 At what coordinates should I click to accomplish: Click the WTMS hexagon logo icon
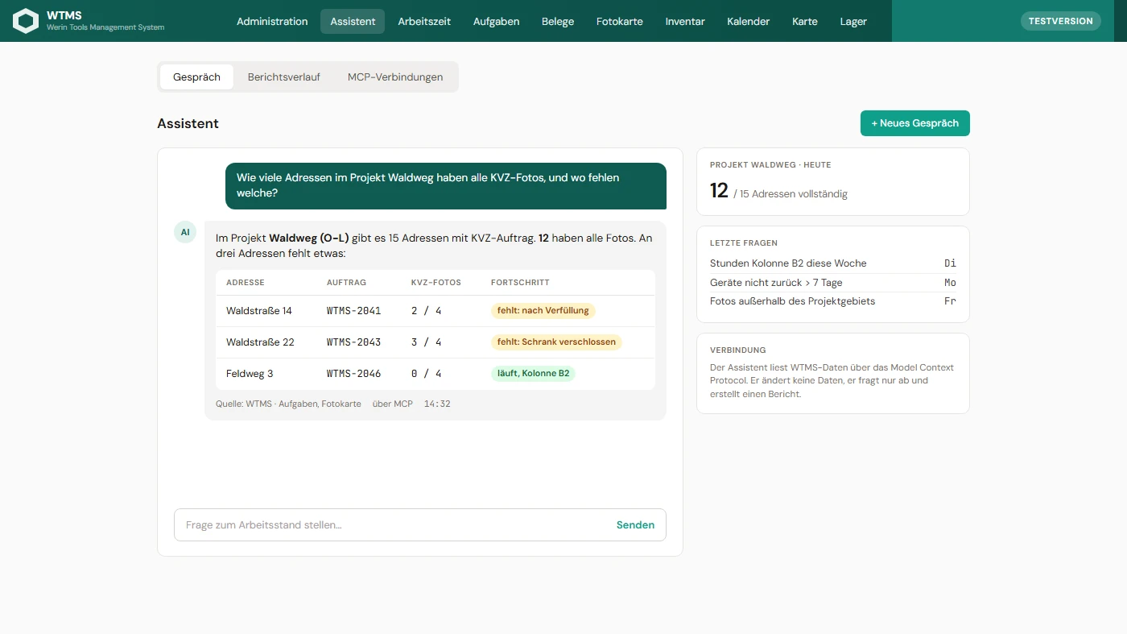tap(26, 21)
